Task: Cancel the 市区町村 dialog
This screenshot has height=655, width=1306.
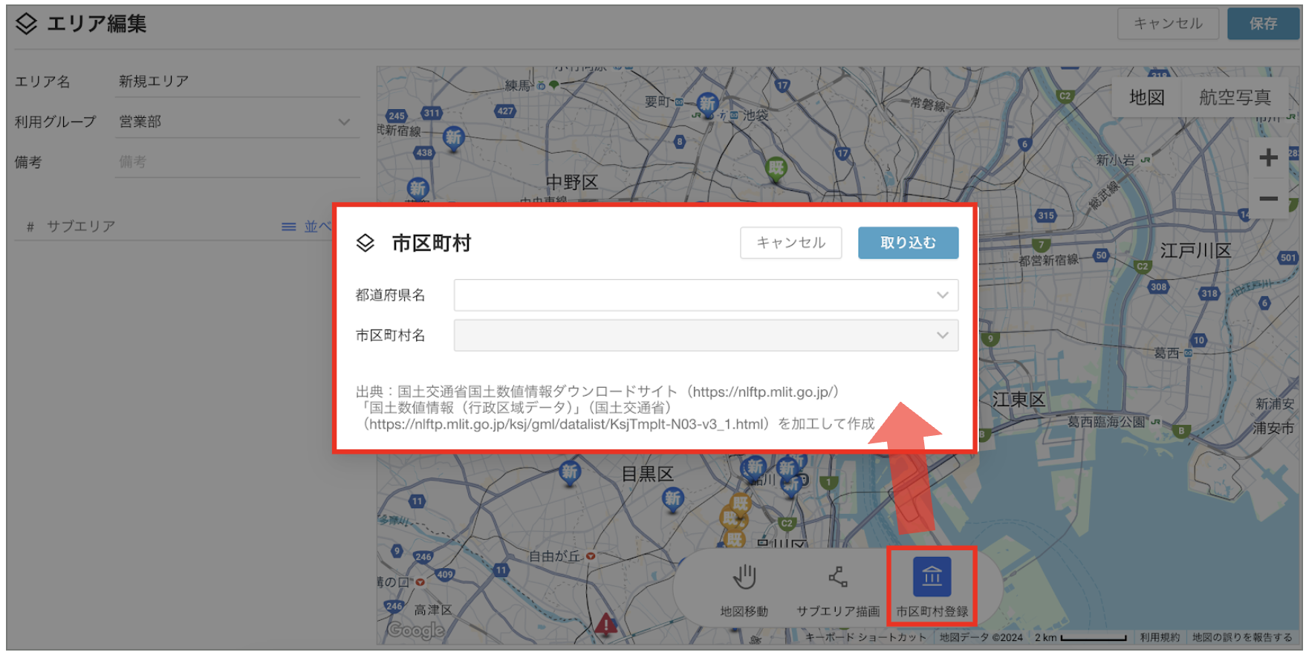Action: (790, 243)
